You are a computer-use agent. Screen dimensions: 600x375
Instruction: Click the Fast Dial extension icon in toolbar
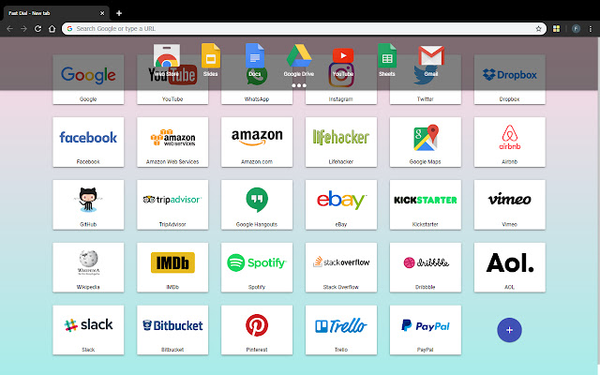click(556, 29)
